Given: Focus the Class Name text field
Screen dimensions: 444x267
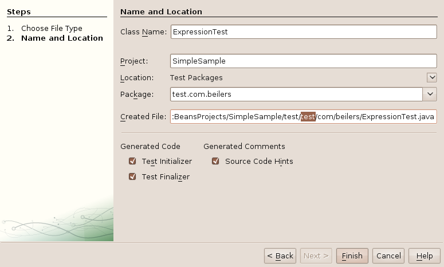Looking at the screenshot, I should click(x=304, y=32).
